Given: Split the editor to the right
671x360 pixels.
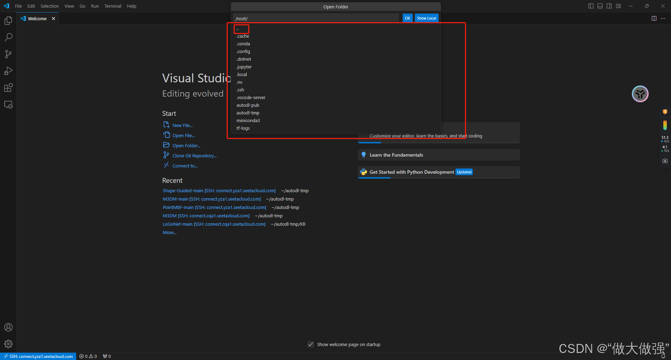Looking at the screenshot, I should (654, 18).
